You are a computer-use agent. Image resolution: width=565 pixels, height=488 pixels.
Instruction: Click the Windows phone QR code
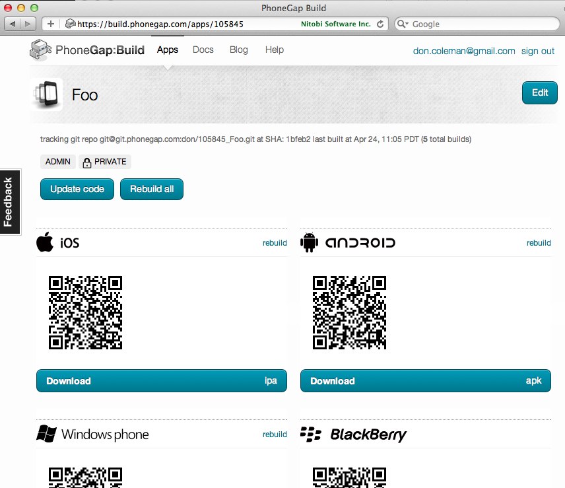[85, 477]
